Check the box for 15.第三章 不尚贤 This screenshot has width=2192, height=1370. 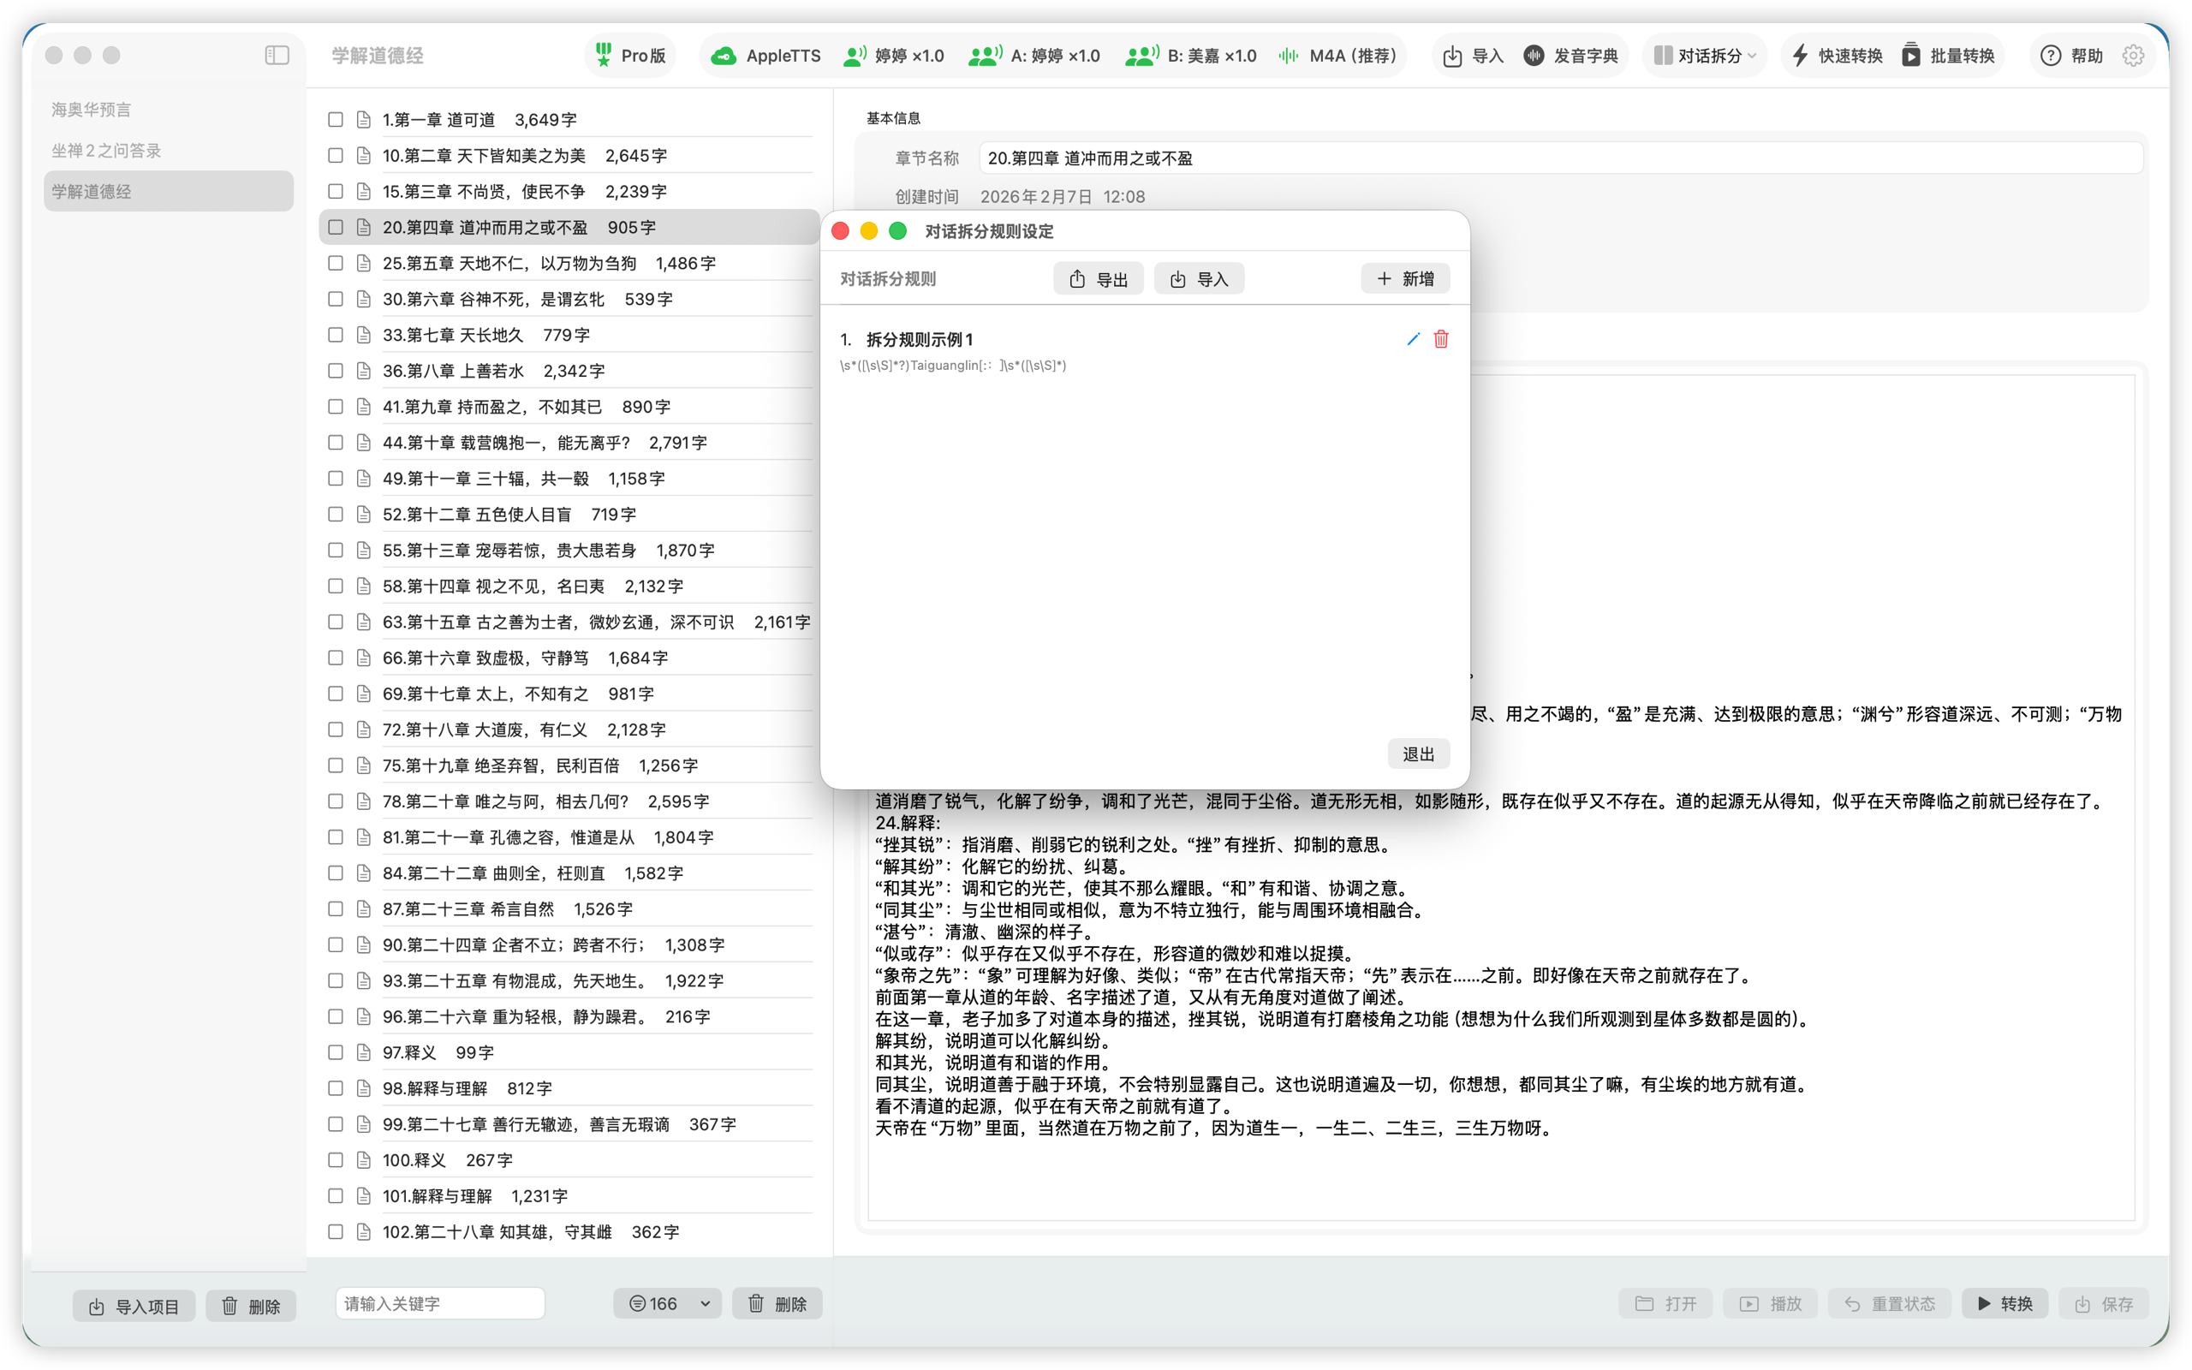335,191
